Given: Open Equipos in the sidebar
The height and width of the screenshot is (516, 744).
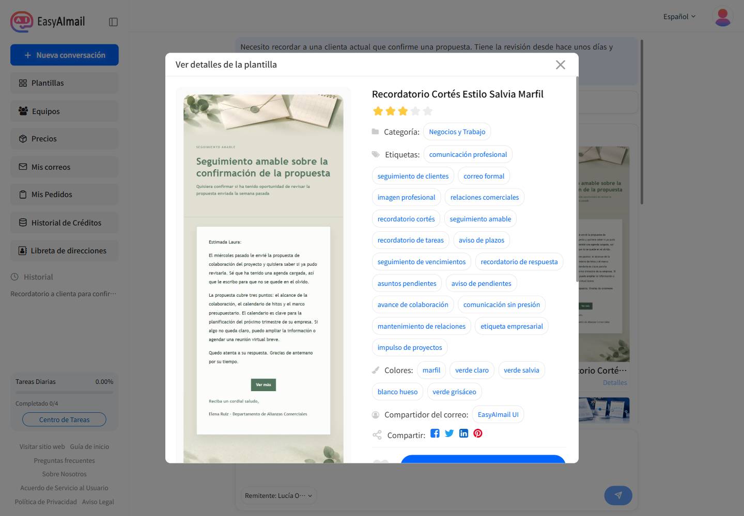Looking at the screenshot, I should coord(65,111).
